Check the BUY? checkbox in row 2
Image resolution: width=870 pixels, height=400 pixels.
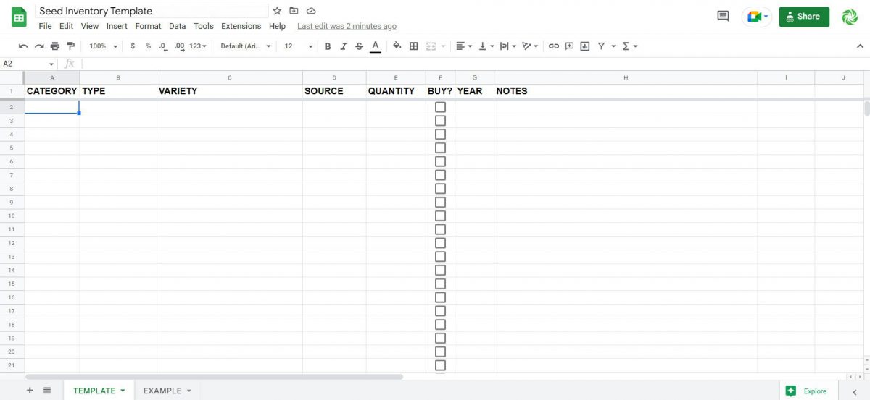440,107
